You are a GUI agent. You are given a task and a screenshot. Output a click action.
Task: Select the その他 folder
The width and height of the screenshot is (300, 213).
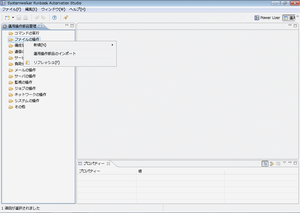coord(20,107)
